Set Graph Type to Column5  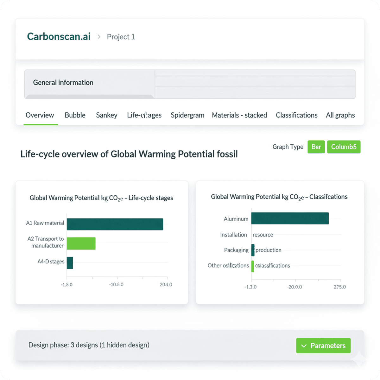(x=344, y=147)
